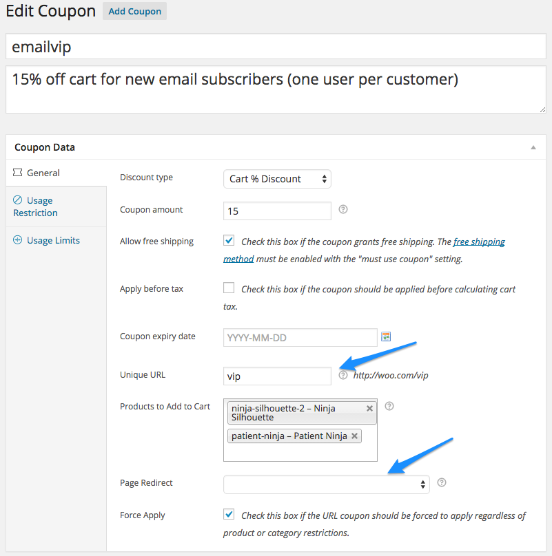The image size is (552, 556).
Task: Click the Page Redirect help icon
Action: click(x=442, y=482)
